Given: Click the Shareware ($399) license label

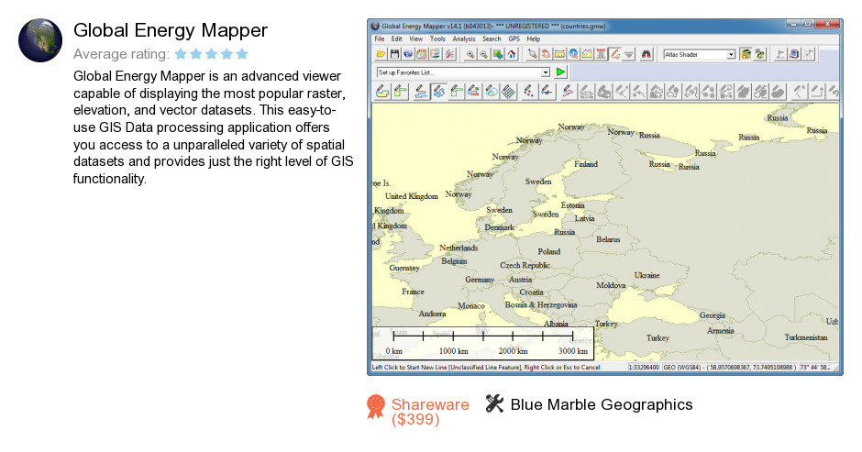Looking at the screenshot, I should click(x=430, y=412).
